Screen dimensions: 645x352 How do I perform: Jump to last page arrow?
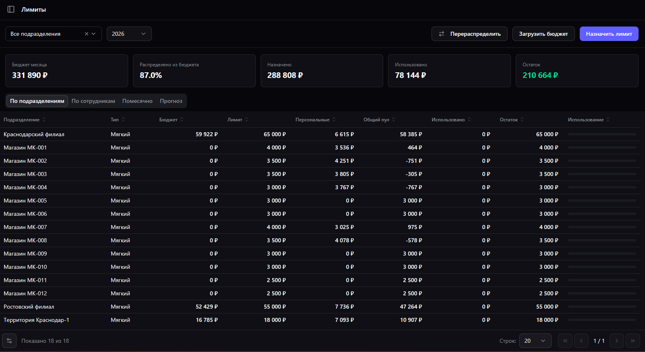(x=633, y=341)
